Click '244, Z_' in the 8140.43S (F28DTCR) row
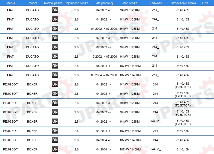Image resolution: width=214 pixels, height=154 pixels. click(155, 121)
